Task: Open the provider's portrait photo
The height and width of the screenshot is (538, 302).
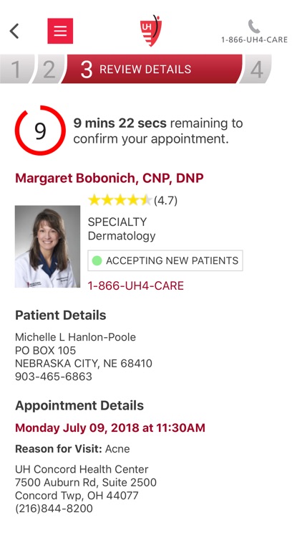Action: 48,246
